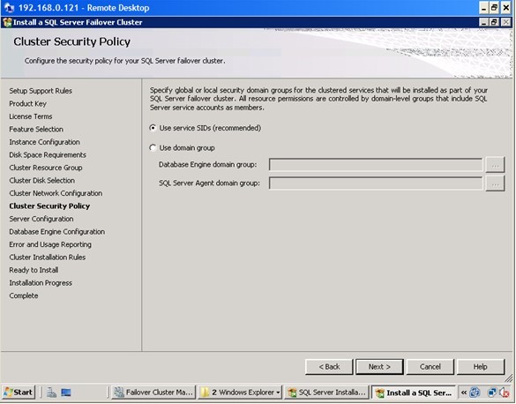Go back with the Back button
The height and width of the screenshot is (404, 516).
(x=329, y=367)
